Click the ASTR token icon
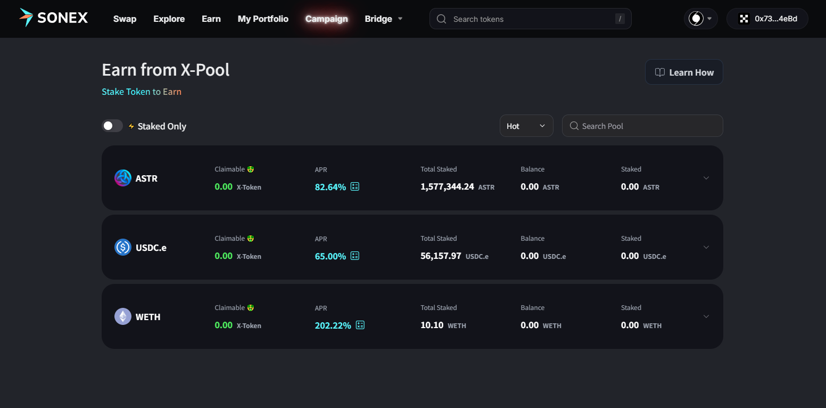The image size is (826, 408). click(123, 178)
